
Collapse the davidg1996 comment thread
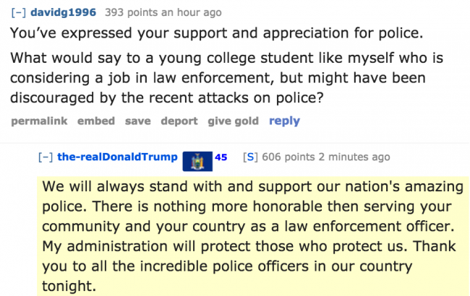[19, 12]
